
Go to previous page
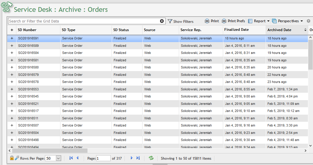[77, 158]
